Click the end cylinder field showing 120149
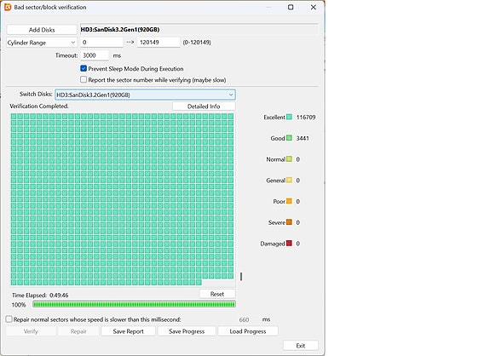Image resolution: width=490 pixels, height=356 pixels. coord(159,43)
